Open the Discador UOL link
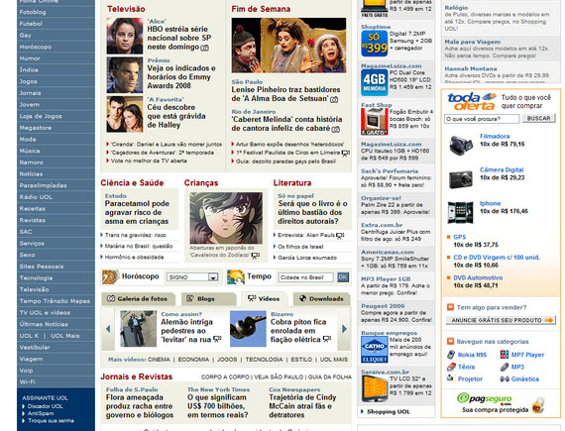 coord(45,406)
